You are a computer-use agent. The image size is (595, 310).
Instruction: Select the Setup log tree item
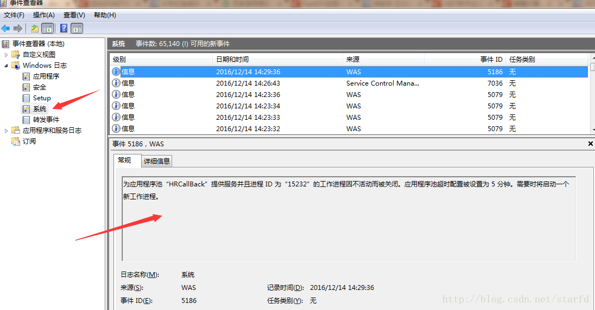[x=42, y=98]
